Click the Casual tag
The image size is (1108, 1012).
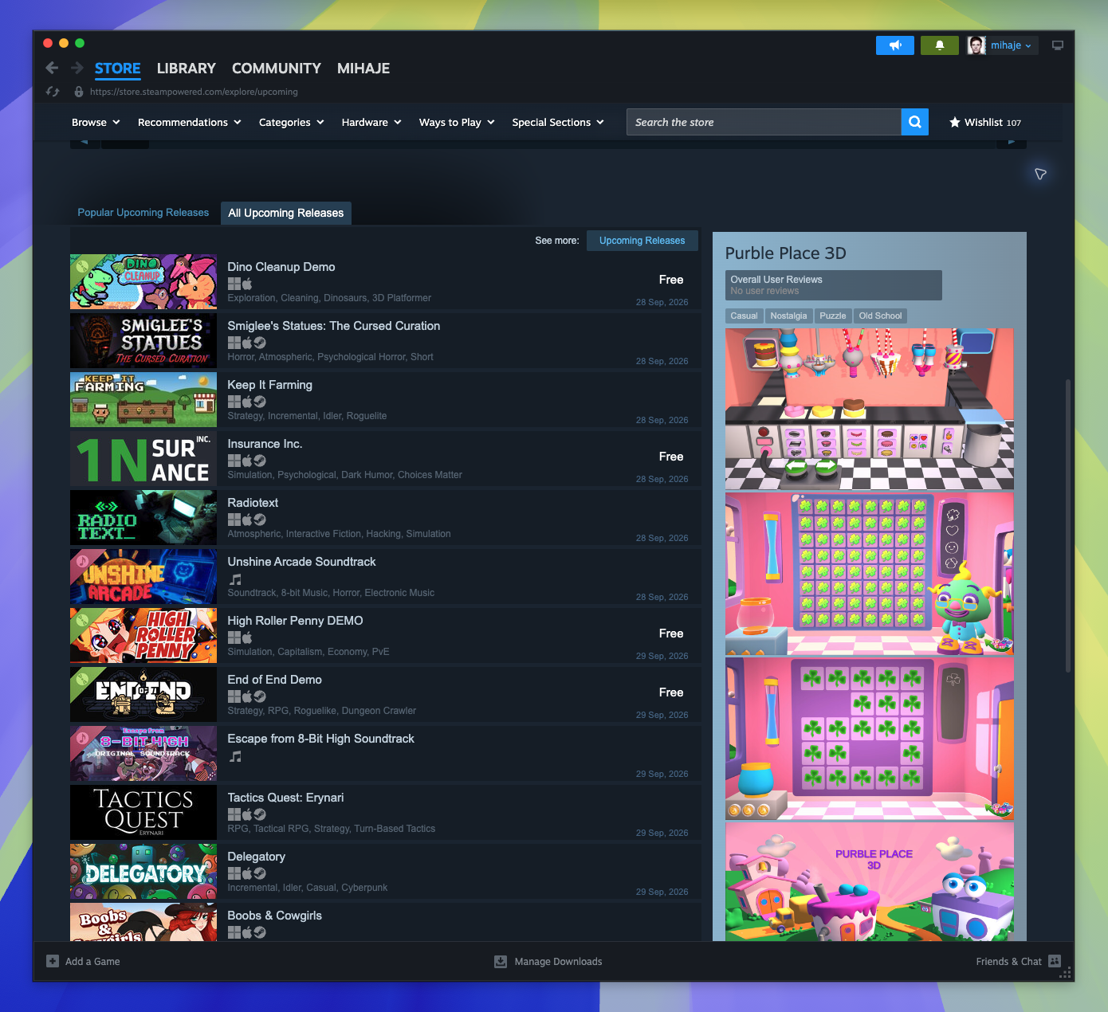tap(744, 316)
